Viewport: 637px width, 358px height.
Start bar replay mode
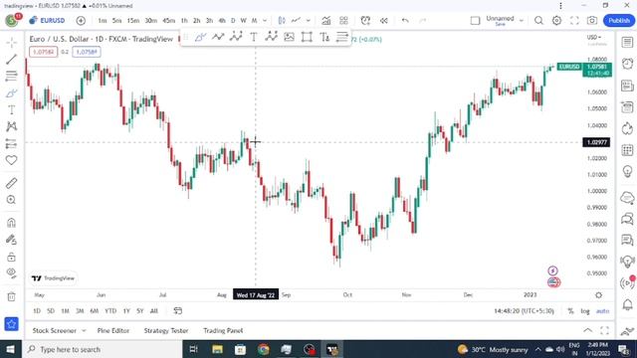(x=383, y=20)
